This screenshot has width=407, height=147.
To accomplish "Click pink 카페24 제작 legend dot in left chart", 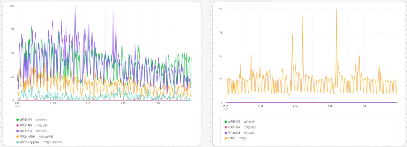I will click(x=17, y=125).
